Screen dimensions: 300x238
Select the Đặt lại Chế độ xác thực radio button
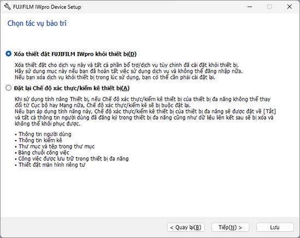(8, 88)
